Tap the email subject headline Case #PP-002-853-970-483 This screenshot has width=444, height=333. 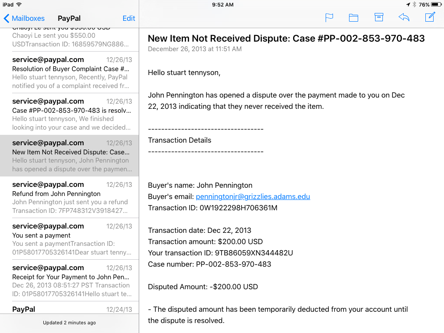[x=286, y=39]
